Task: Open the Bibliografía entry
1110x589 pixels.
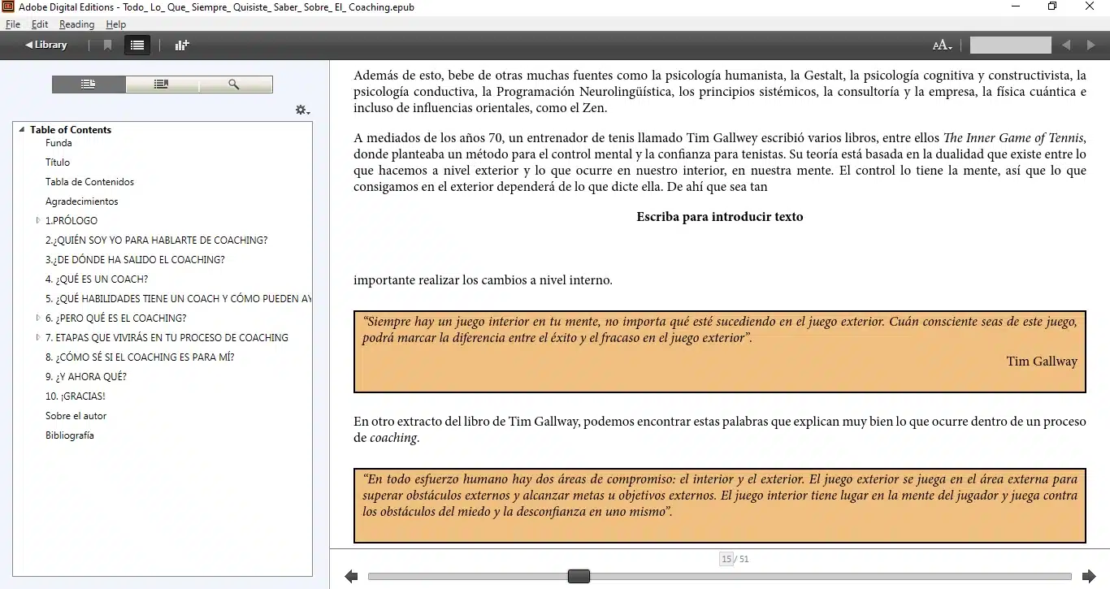Action: pos(69,435)
